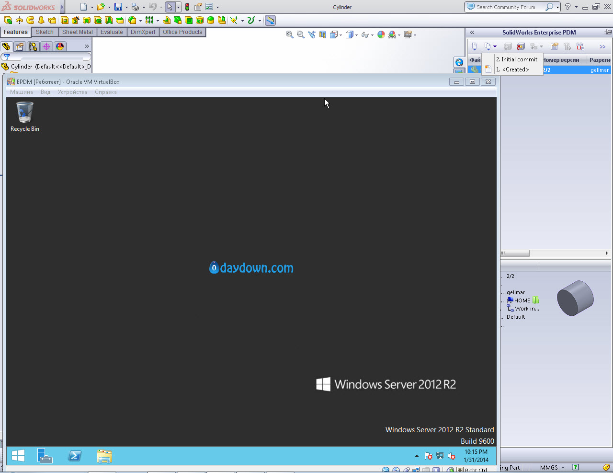Open the Машина menu in VirtualBox
The image size is (613, 473).
22,92
